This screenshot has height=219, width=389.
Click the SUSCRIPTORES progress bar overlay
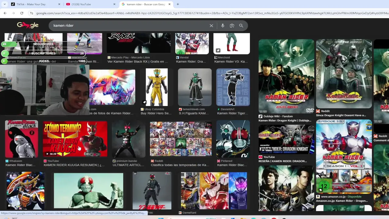pyautogui.click(x=44, y=53)
